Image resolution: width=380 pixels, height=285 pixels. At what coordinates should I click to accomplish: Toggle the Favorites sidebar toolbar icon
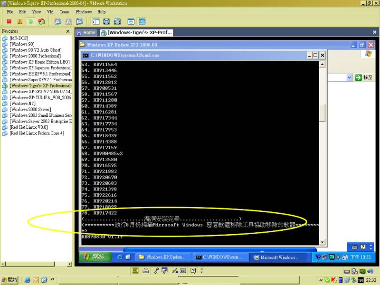tap(96, 21)
